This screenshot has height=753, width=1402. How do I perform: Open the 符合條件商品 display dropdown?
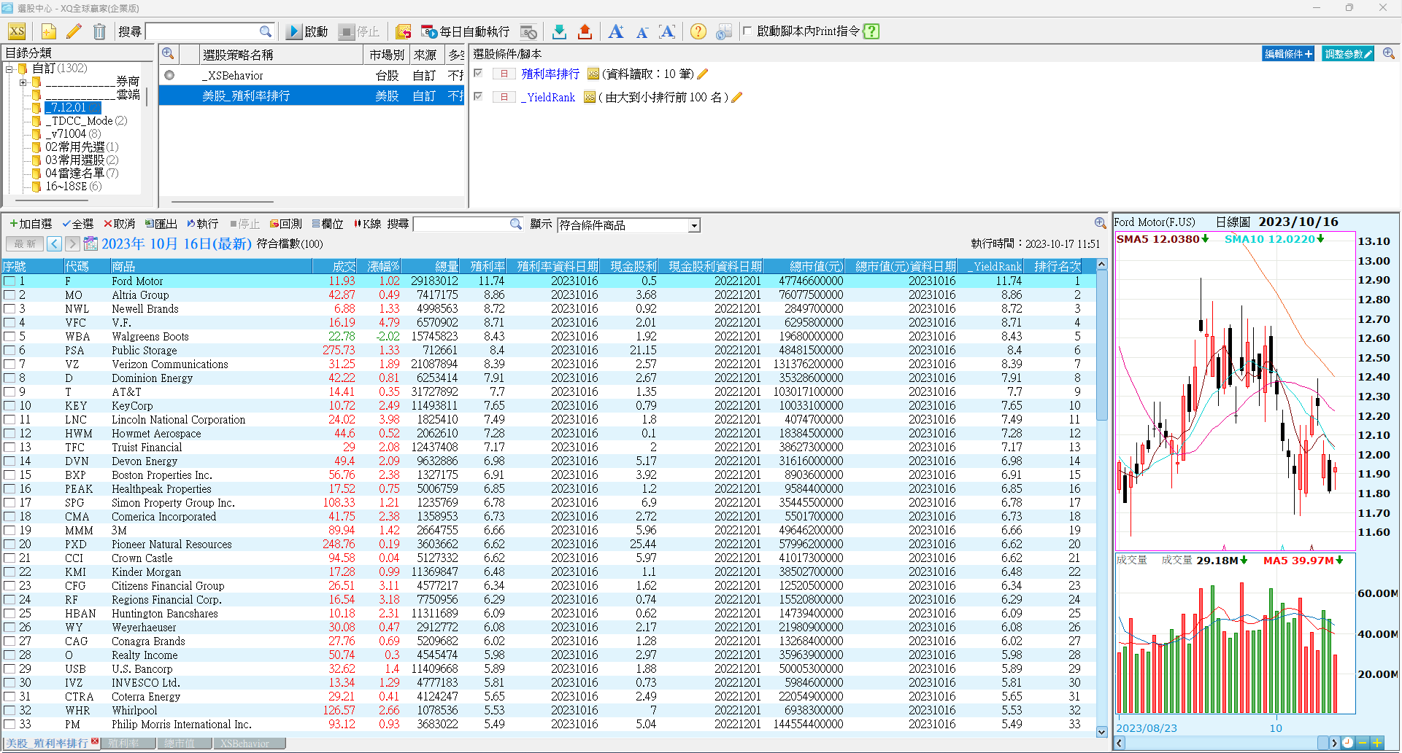tap(694, 225)
